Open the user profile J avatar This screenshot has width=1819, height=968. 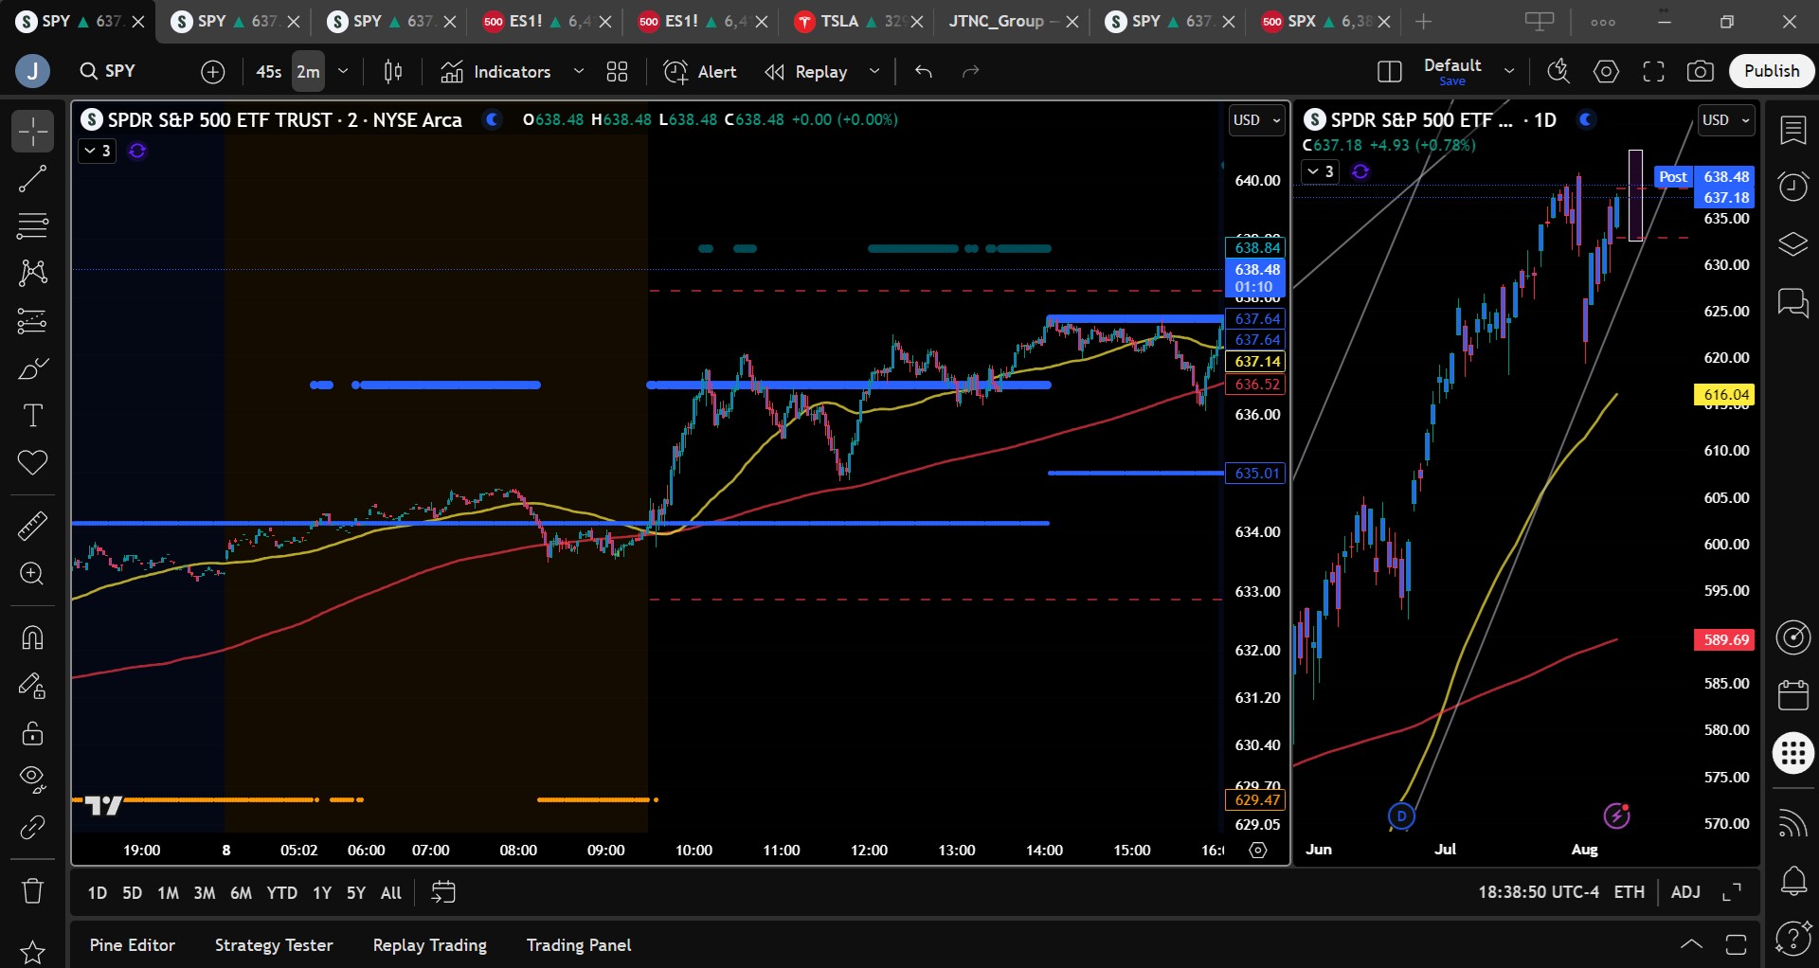pyautogui.click(x=32, y=71)
